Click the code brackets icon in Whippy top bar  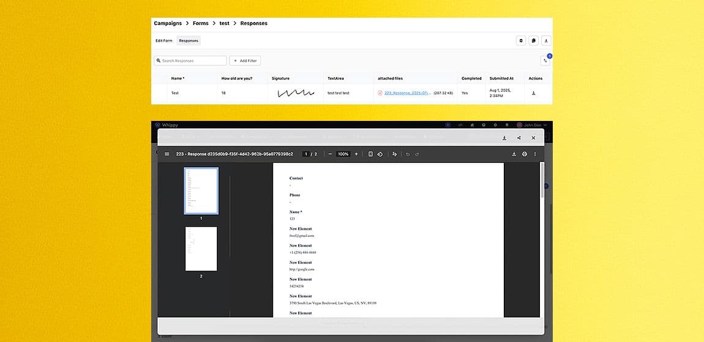tap(460, 125)
